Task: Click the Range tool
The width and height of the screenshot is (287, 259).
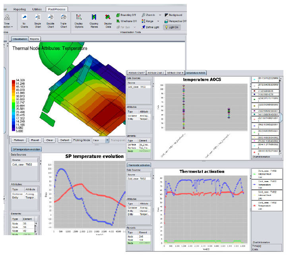Action: click(x=147, y=21)
